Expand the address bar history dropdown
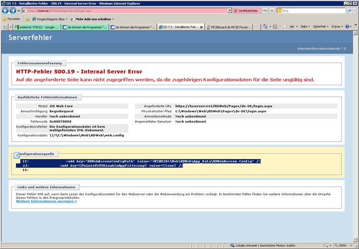359x249 pixels. (230, 11)
